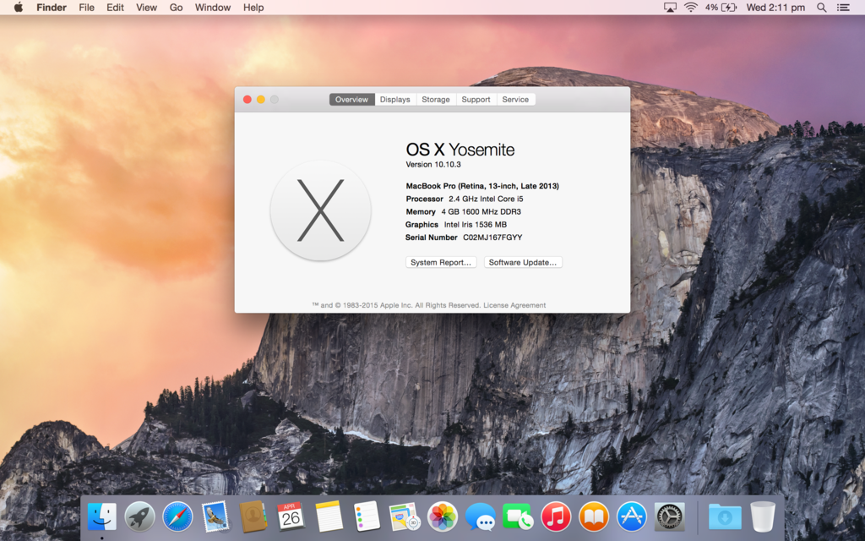Open iBooks orange book icon
This screenshot has width=865, height=541.
[x=594, y=516]
